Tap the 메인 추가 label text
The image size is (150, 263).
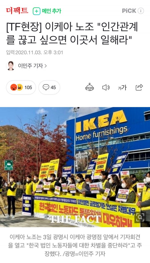[x=51, y=11]
